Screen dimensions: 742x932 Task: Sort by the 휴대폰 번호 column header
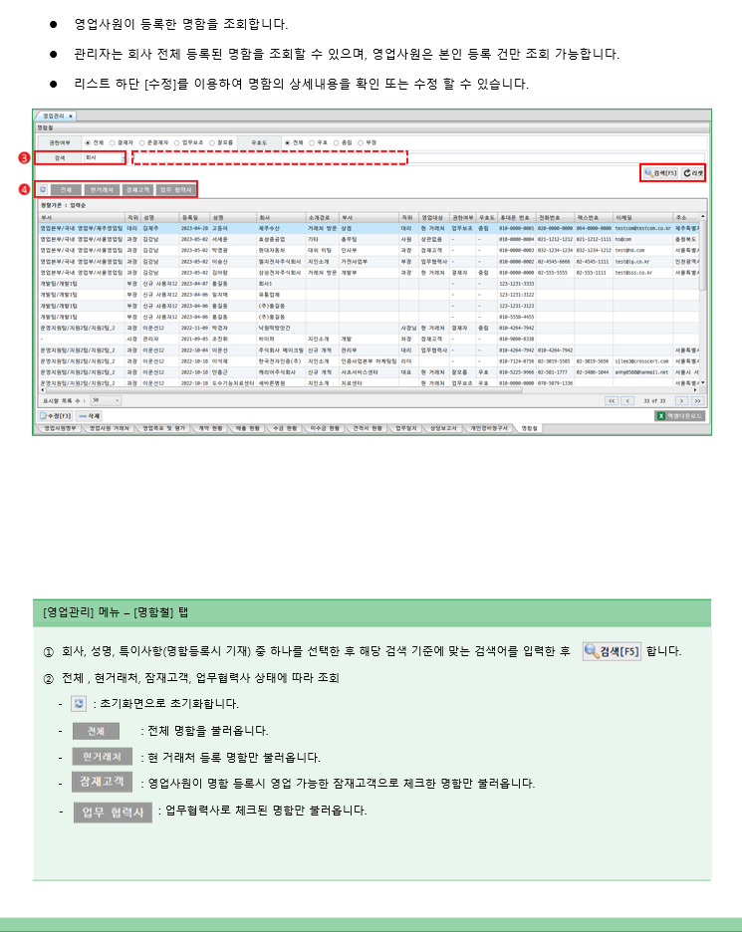tap(516, 217)
